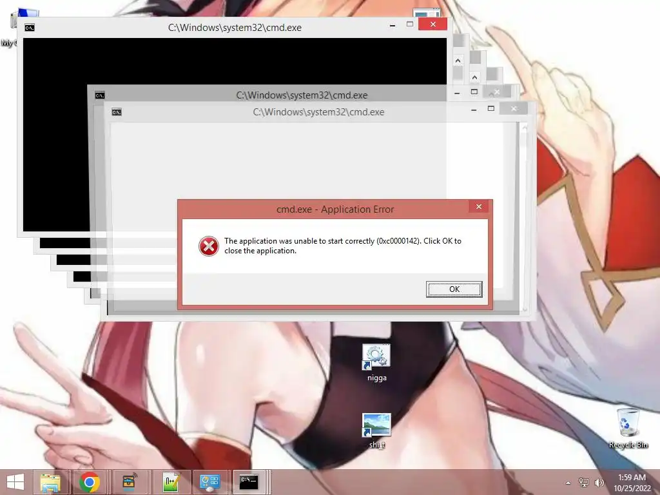
Task: Open File Explorer from the taskbar
Action: pos(50,482)
